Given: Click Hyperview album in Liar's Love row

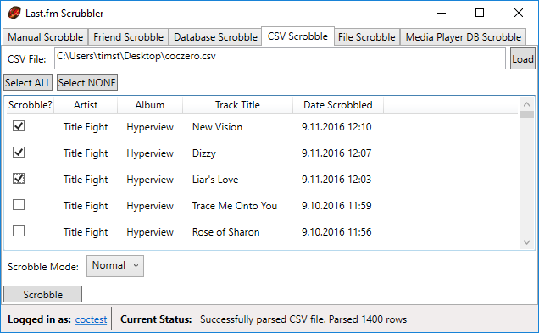Looking at the screenshot, I should click(x=150, y=180).
